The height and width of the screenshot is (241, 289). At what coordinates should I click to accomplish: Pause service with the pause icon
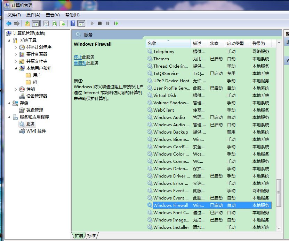[x=108, y=23]
